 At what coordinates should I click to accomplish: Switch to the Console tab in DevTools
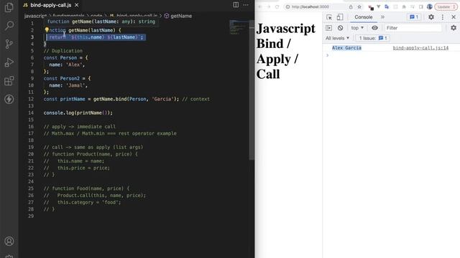[x=364, y=17]
